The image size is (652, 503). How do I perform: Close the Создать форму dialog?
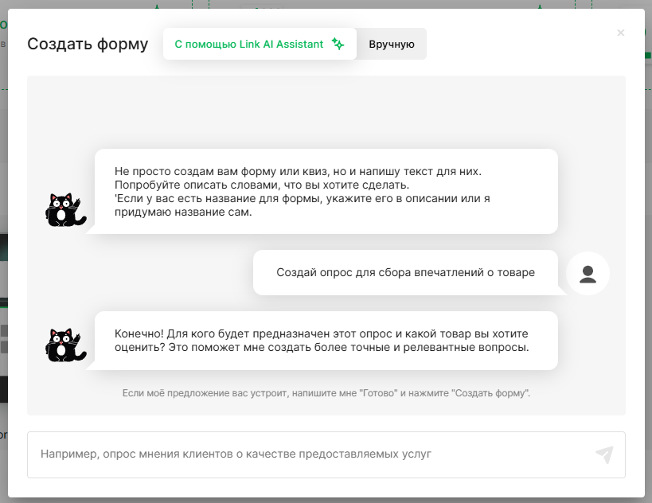click(x=620, y=33)
